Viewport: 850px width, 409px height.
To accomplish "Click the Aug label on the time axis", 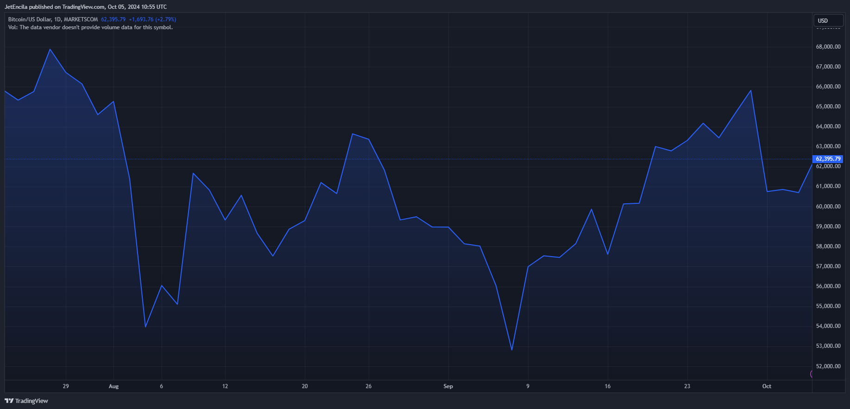I will (x=113, y=386).
